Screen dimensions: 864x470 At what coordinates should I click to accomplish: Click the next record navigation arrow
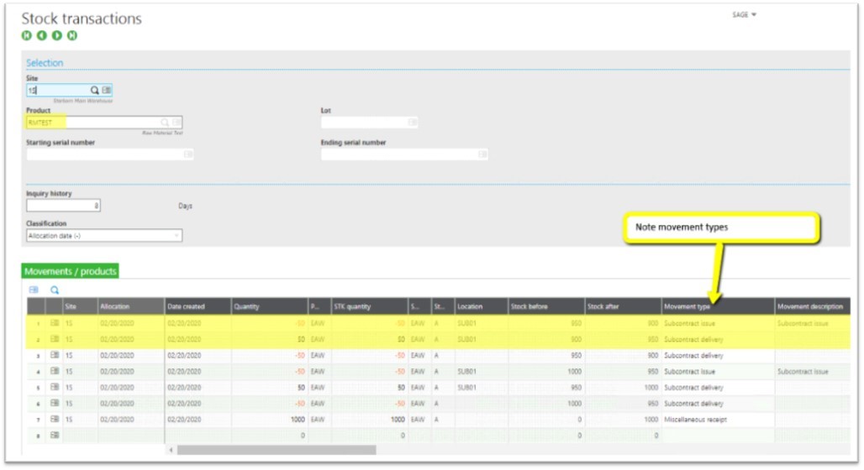pyautogui.click(x=56, y=35)
